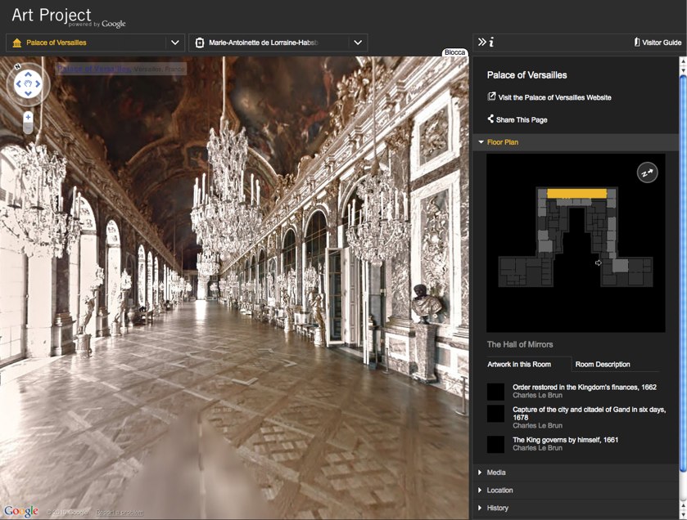Open the Palace of Versailles museum dropdown

(174, 43)
